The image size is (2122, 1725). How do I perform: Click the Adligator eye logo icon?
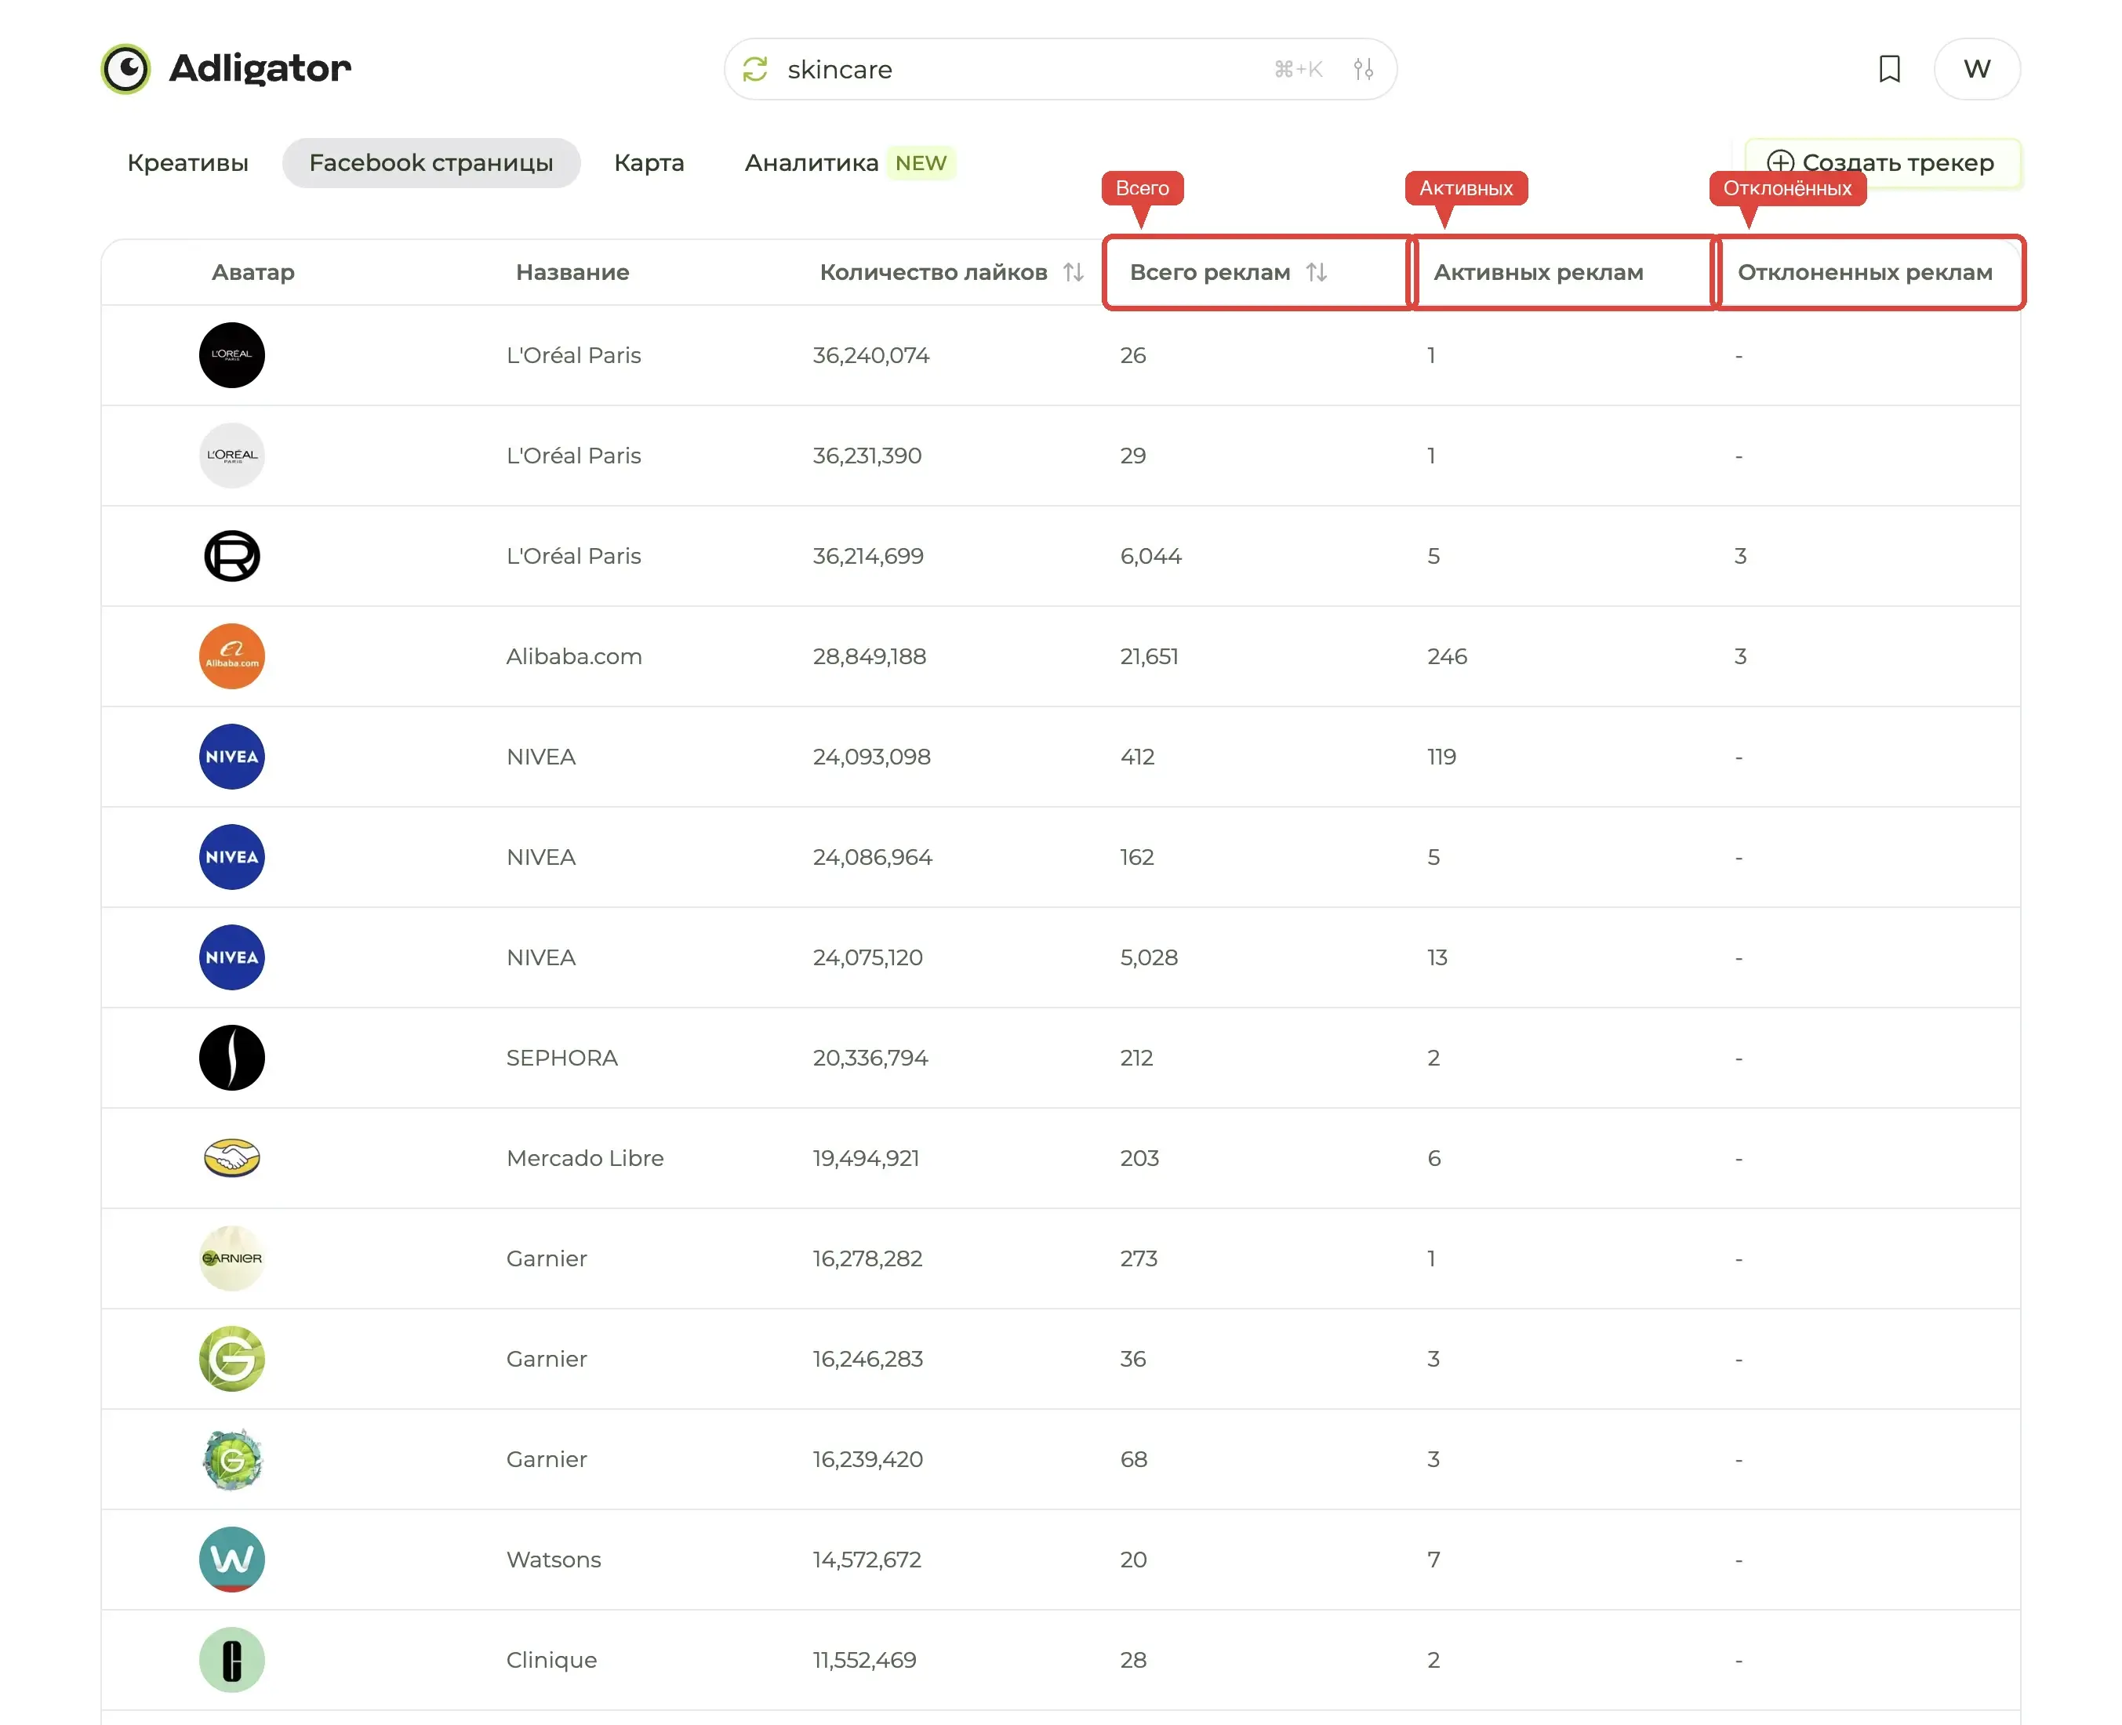[126, 68]
